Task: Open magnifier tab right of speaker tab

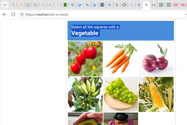Action: [132, 5]
